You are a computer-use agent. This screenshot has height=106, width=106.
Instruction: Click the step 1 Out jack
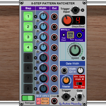pos(54,16)
